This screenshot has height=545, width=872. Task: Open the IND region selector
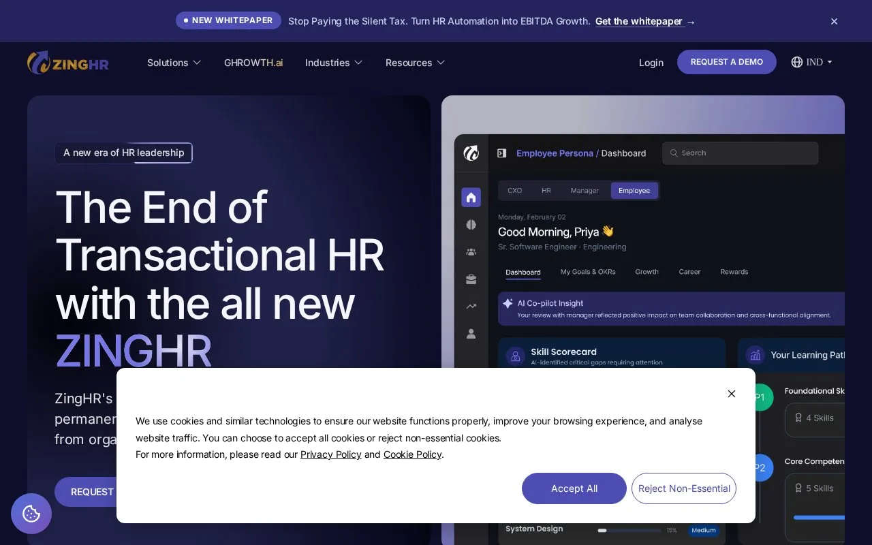point(812,62)
